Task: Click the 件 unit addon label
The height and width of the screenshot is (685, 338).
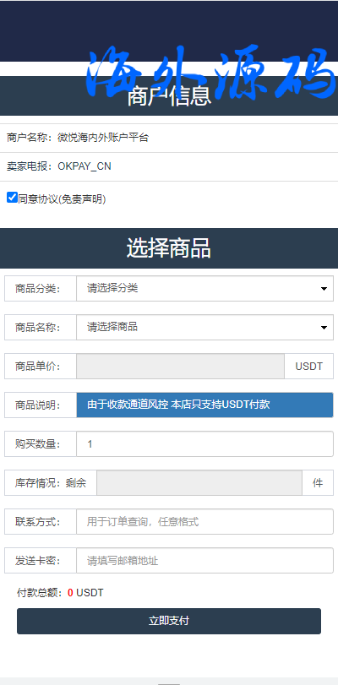Action: 318,483
